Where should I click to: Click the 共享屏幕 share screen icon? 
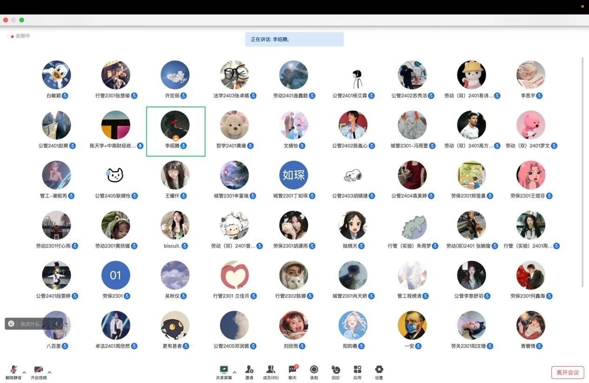[224, 370]
